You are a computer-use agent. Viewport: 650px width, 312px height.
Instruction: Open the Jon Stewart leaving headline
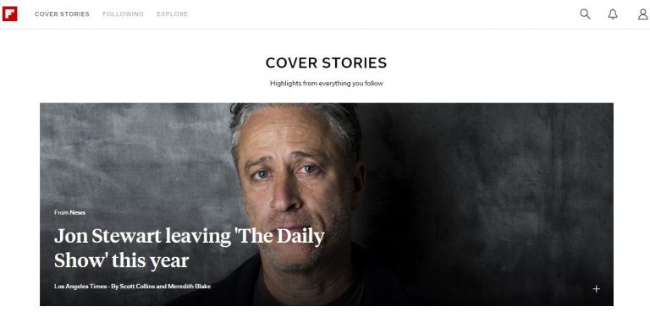(190, 249)
